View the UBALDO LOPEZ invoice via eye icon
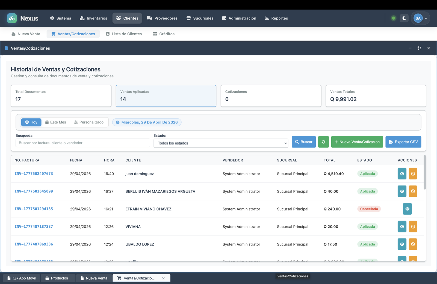Image resolution: width=437 pixels, height=284 pixels. (402, 244)
